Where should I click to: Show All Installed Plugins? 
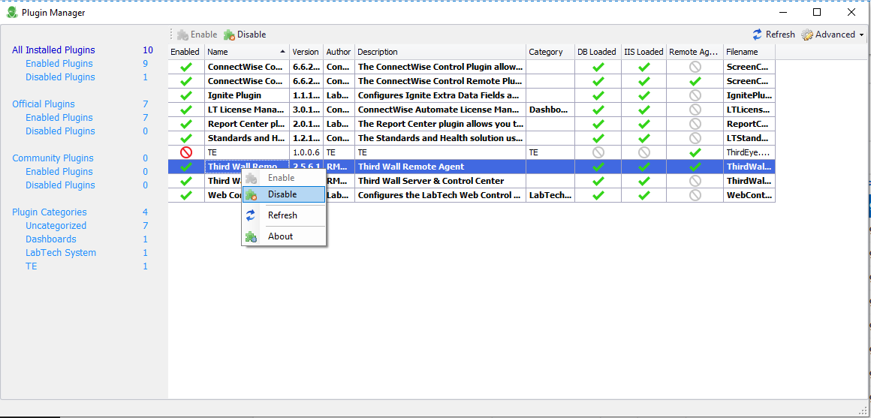(53, 50)
